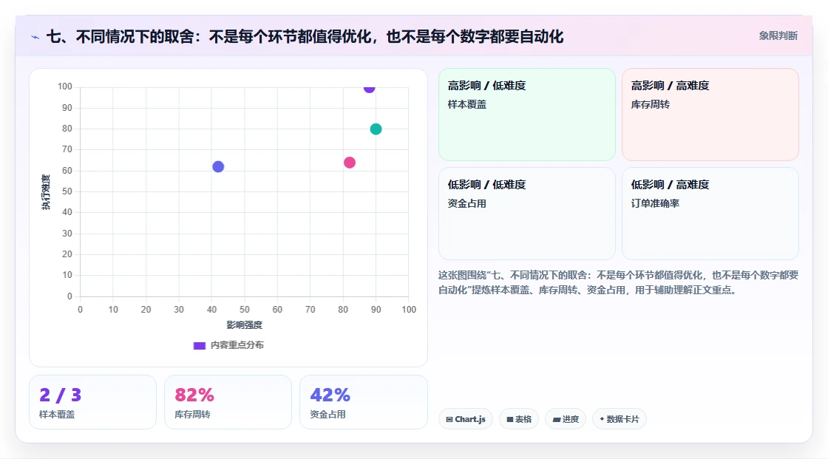Click the 进度 tag icon
Screen dimensions: 828x459
(x=557, y=419)
